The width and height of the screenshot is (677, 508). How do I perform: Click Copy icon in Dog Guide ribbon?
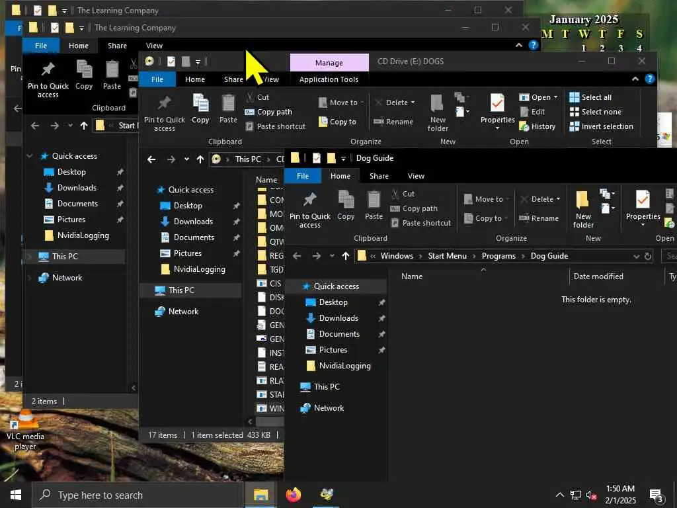[x=346, y=206]
